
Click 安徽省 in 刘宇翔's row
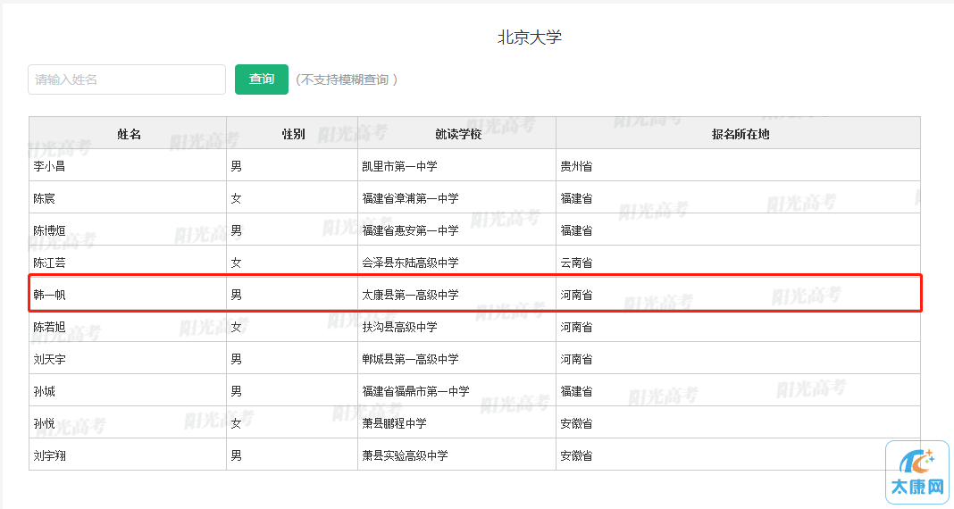[x=576, y=455]
